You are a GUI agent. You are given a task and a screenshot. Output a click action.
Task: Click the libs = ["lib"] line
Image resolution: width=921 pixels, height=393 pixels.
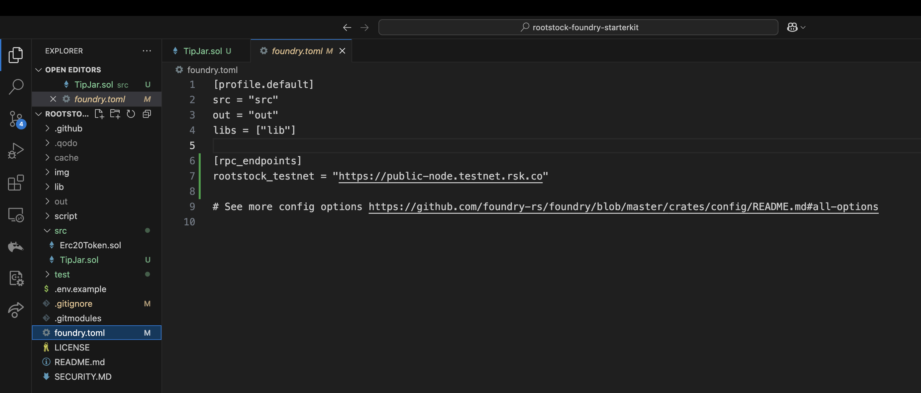[254, 130]
